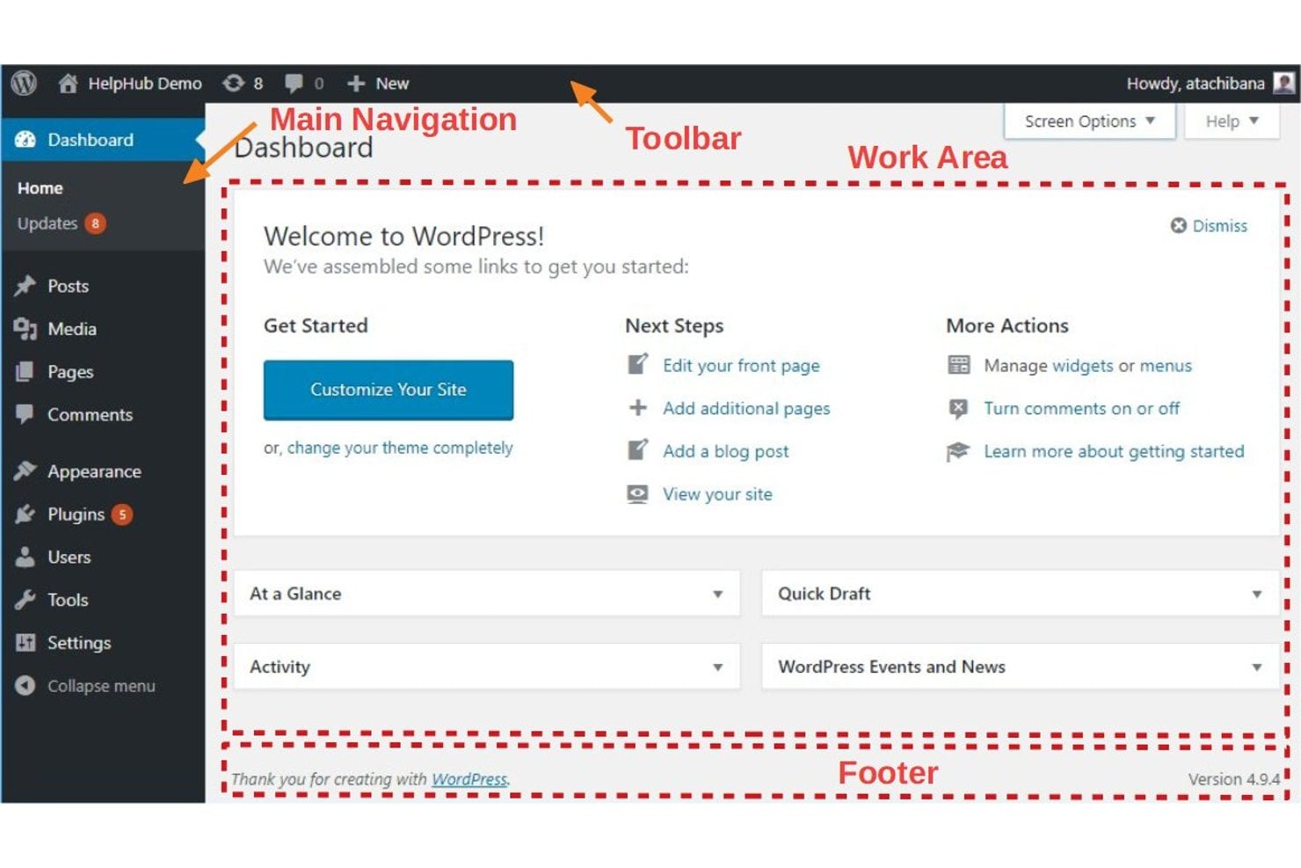Screen dimensions: 1301x868
Task: Click the WordPress link in the footer
Action: pos(469,779)
